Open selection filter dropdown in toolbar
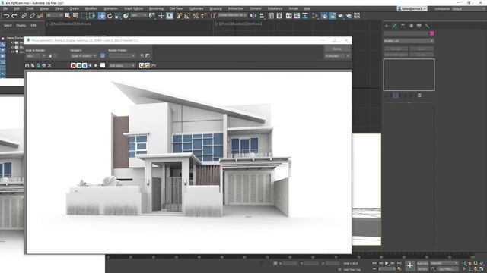Viewport: 487px width, 273px height. 55,15
